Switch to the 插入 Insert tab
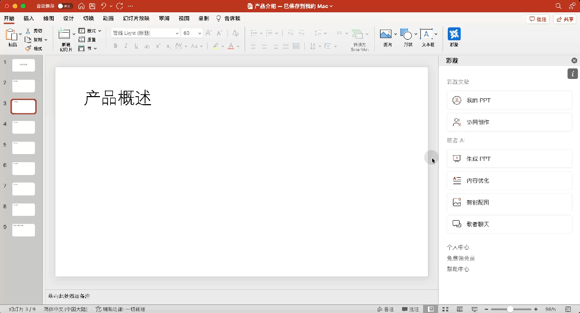 [28, 18]
